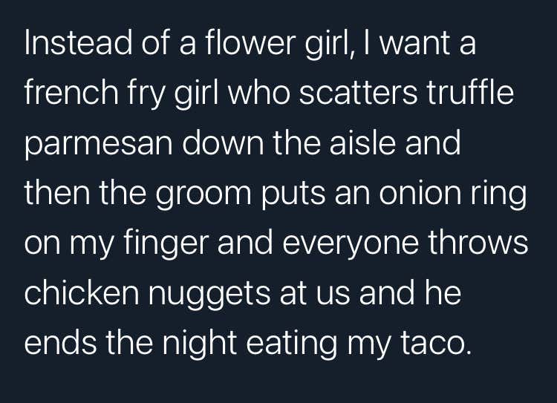
Task: Click the word "scatters"
Action: point(359,94)
